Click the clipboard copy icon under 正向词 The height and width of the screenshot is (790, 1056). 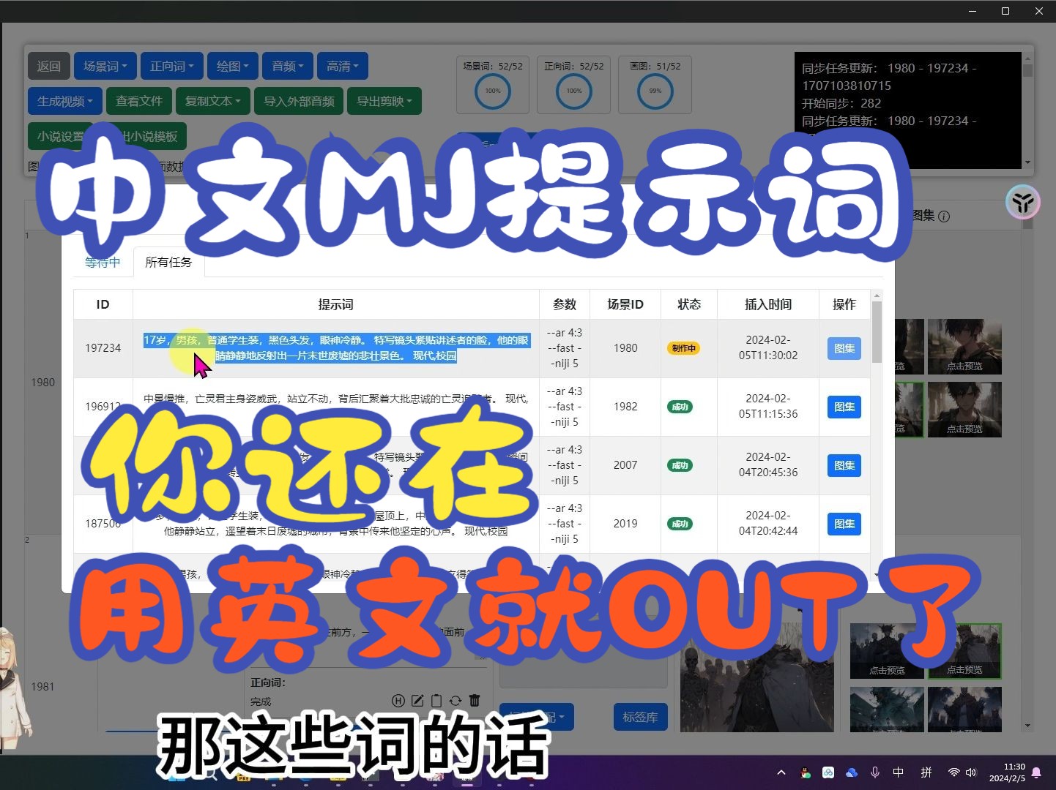436,701
